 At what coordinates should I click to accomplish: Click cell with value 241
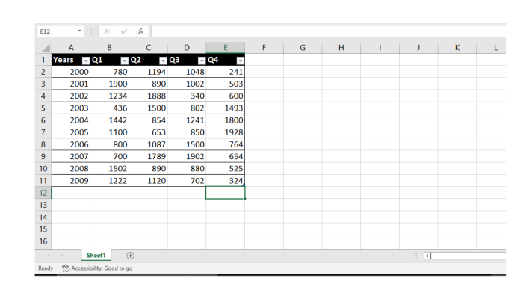(x=226, y=72)
